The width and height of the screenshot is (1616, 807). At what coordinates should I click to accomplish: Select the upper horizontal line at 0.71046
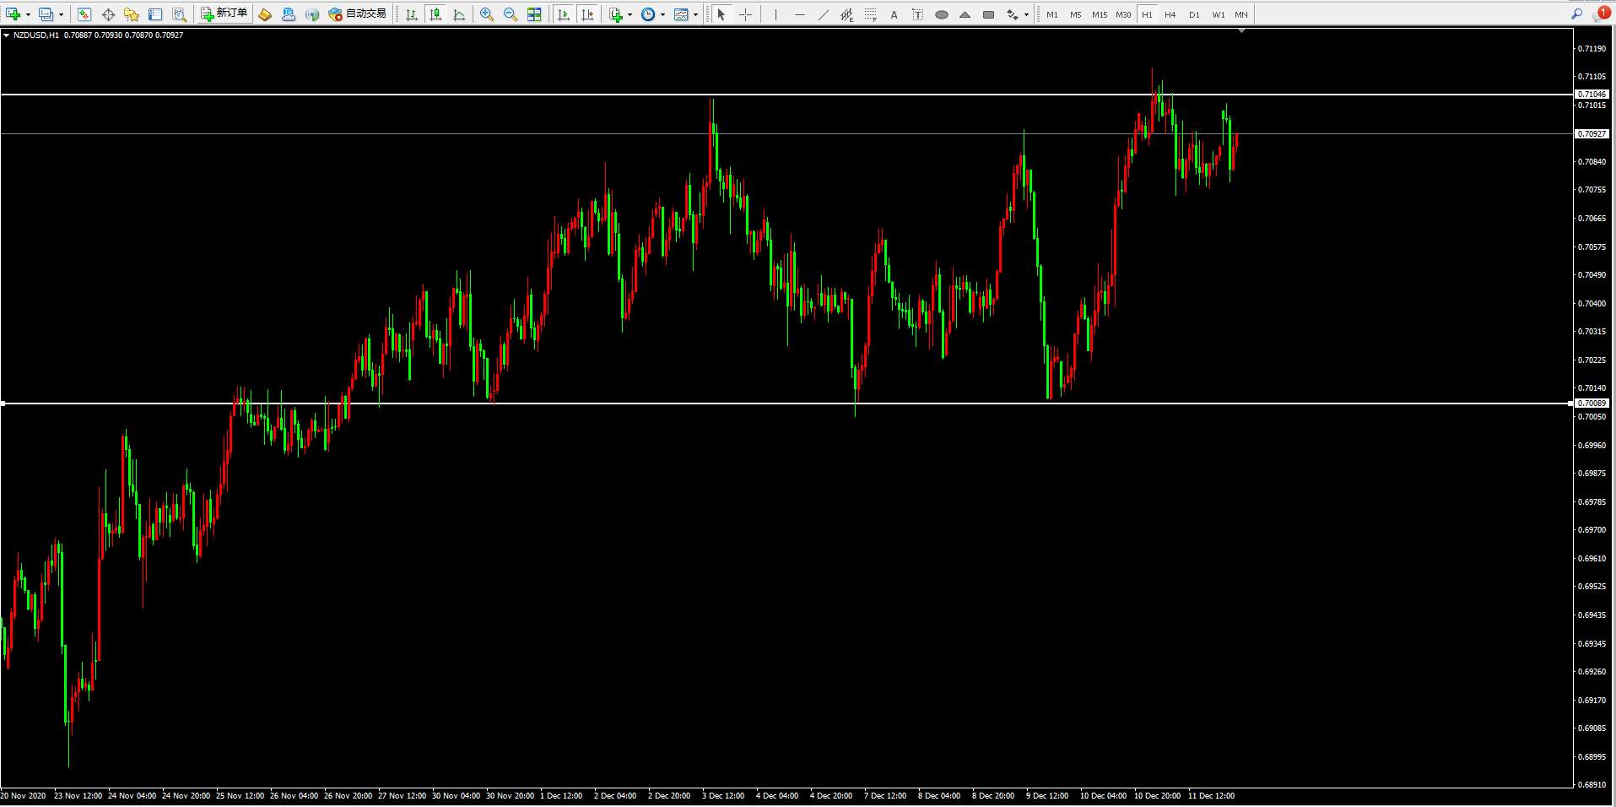[785, 94]
